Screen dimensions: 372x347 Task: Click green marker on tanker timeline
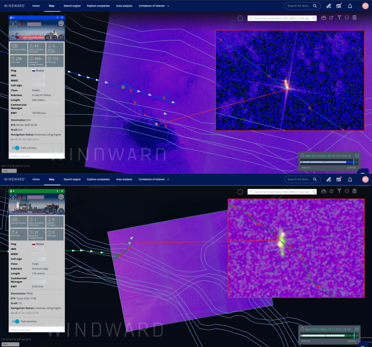click(x=354, y=162)
